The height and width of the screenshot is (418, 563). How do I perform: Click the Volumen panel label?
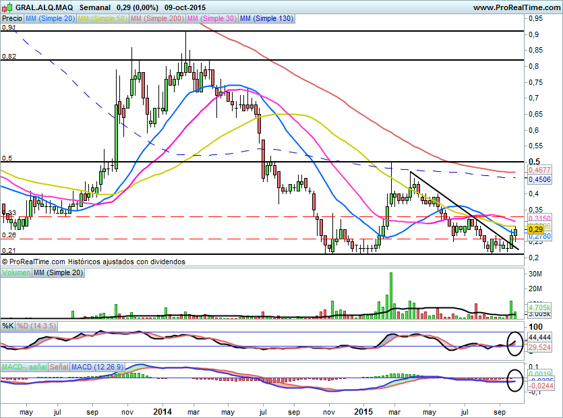[17, 272]
